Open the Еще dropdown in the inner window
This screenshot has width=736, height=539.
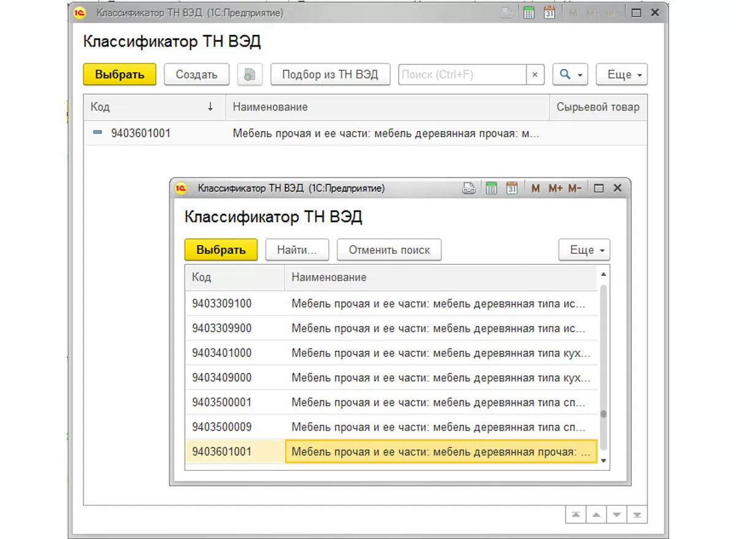pyautogui.click(x=584, y=250)
